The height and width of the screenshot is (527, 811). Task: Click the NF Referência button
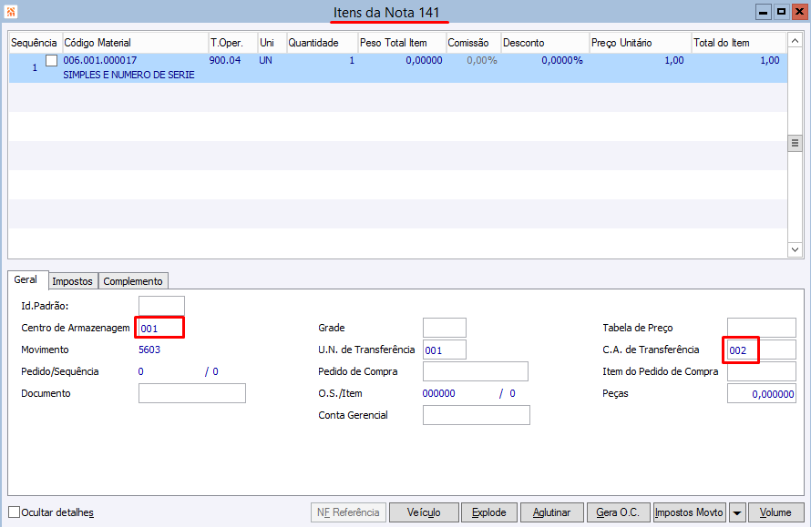tap(348, 512)
